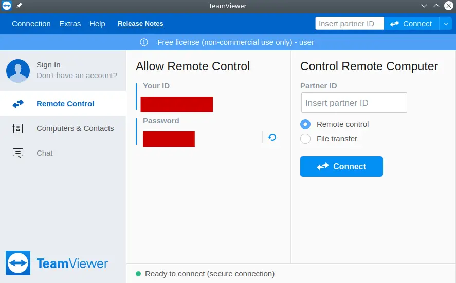Click the large blue Connect button
The height and width of the screenshot is (283, 456).
pos(341,166)
